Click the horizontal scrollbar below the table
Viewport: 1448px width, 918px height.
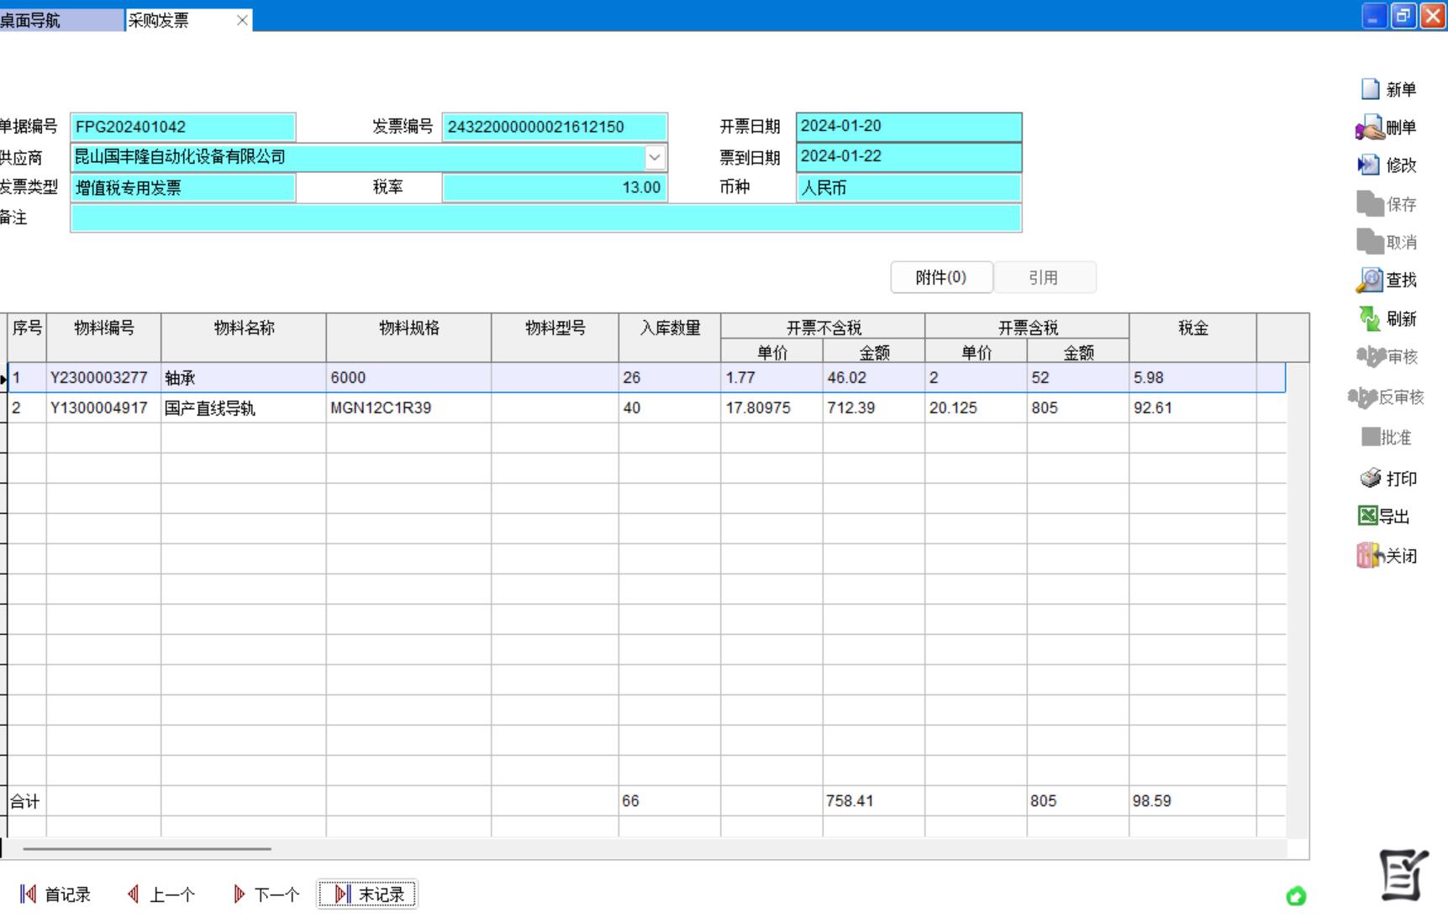coord(147,848)
